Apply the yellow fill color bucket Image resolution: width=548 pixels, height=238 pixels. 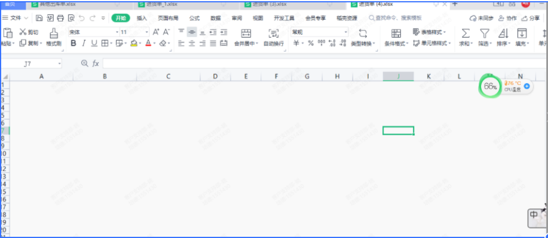pyautogui.click(x=134, y=43)
